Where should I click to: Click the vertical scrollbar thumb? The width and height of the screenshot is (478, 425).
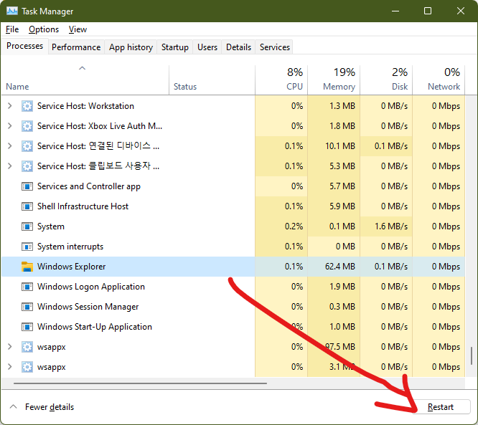(472, 355)
